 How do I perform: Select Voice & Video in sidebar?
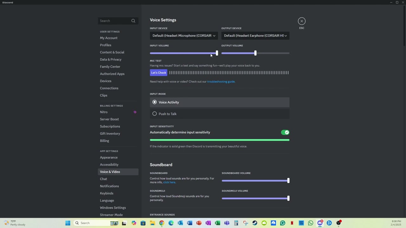click(x=118, y=172)
